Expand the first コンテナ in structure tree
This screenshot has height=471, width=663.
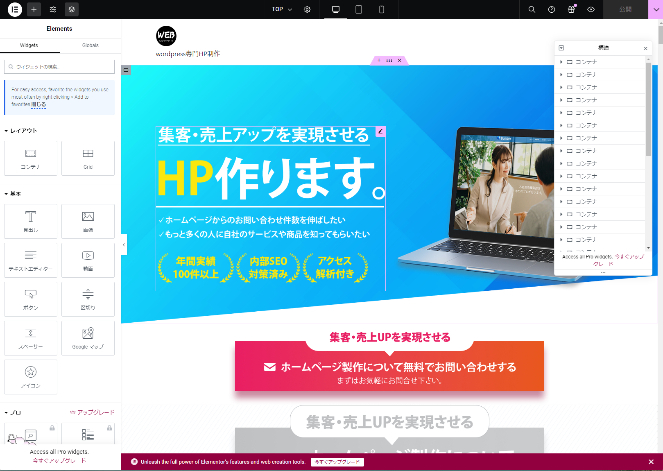[x=561, y=62]
